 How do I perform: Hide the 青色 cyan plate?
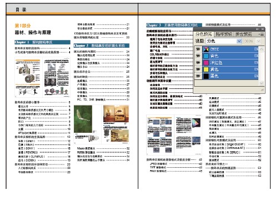pyautogui.click(x=198, y=56)
